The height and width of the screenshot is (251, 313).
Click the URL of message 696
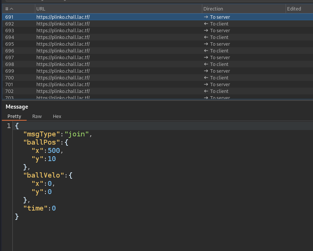point(63,51)
